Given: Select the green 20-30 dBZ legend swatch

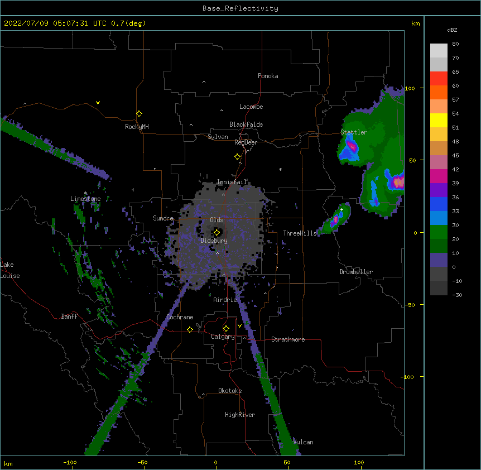Looking at the screenshot, I should pyautogui.click(x=439, y=232).
